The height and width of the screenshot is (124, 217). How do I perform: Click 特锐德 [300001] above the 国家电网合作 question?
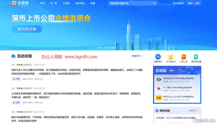pyautogui.click(x=24, y=88)
